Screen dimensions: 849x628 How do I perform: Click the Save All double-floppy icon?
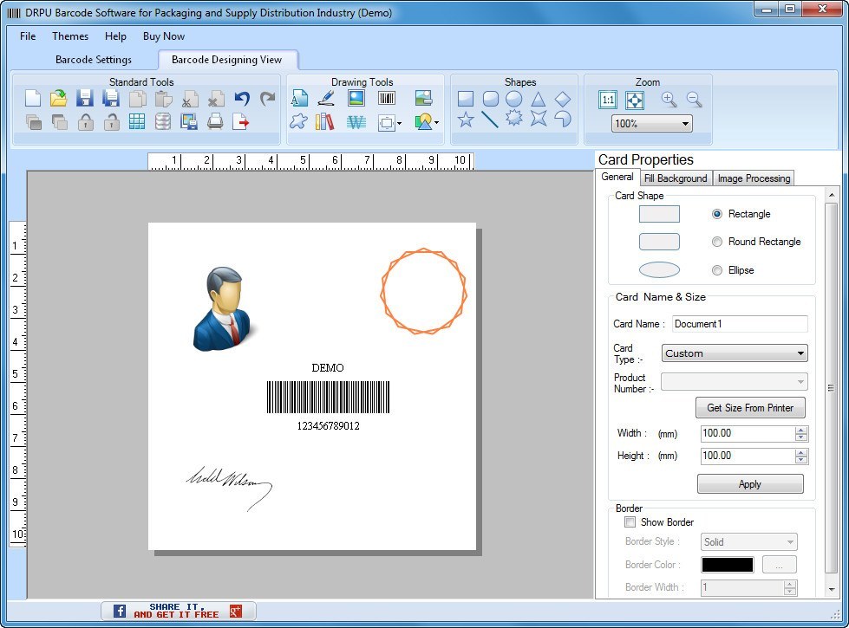coord(110,99)
